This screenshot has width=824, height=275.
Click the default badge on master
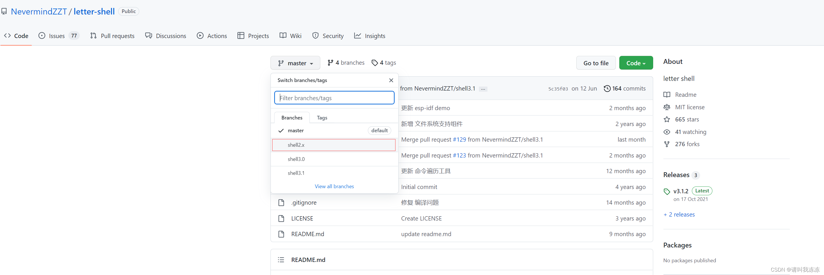(x=379, y=130)
